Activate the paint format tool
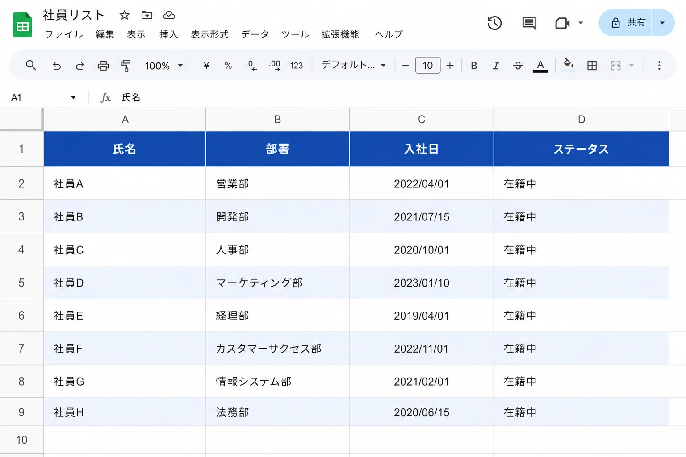 (126, 66)
